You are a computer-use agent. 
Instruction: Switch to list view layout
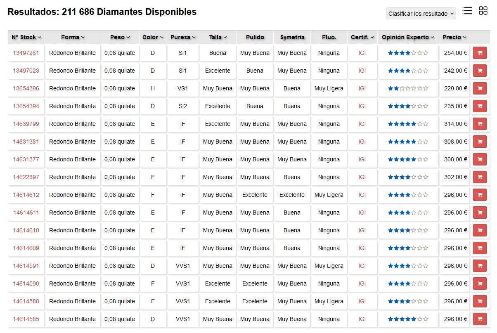467,11
